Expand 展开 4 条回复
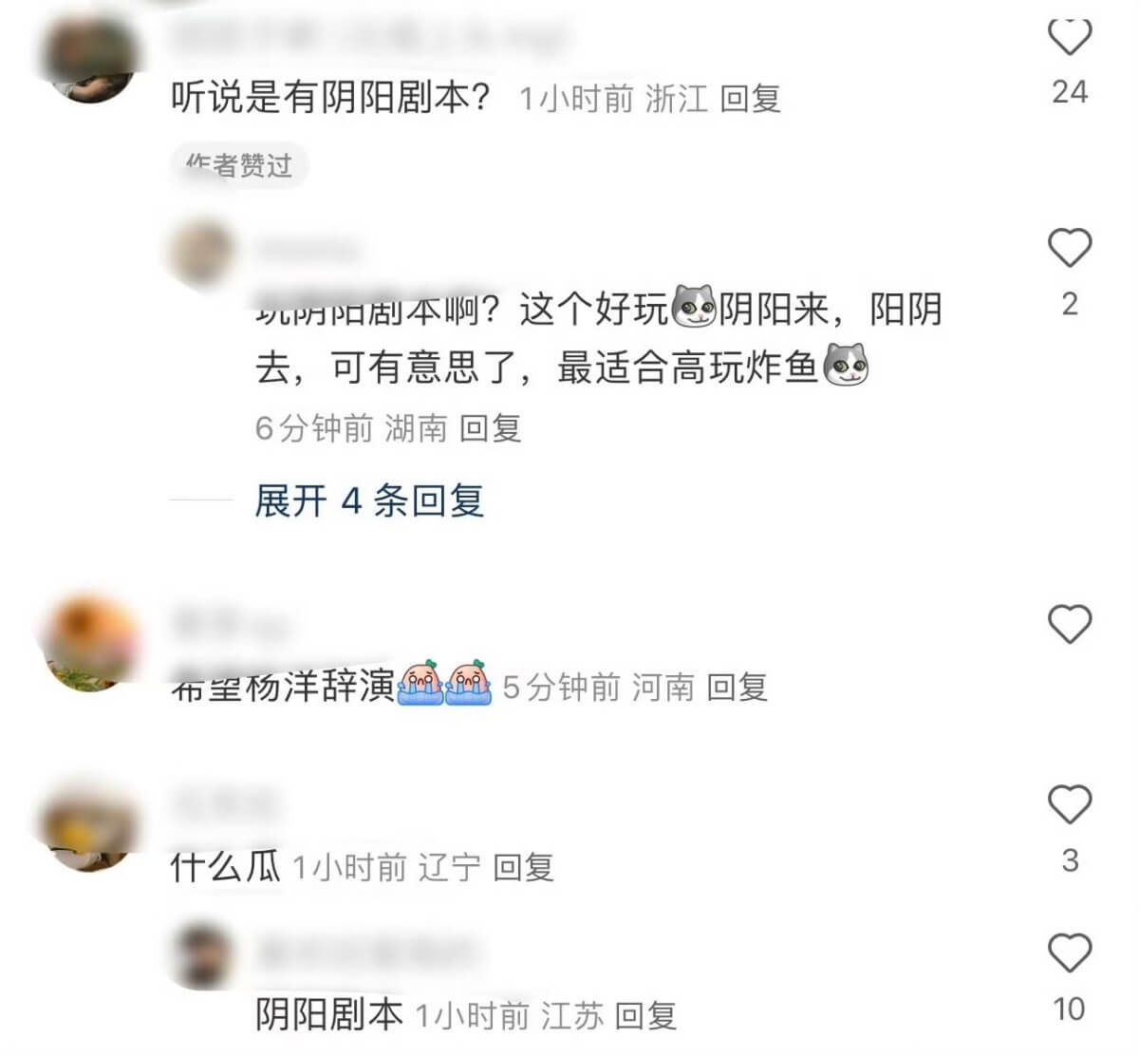The height and width of the screenshot is (1056, 1139). tap(369, 500)
